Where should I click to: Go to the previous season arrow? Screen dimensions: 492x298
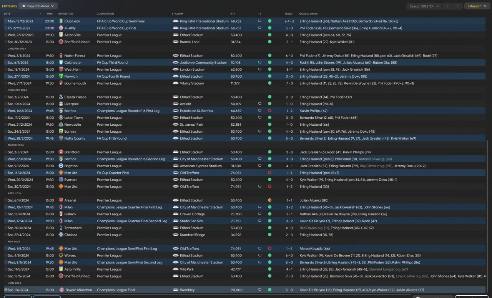click(447, 6)
